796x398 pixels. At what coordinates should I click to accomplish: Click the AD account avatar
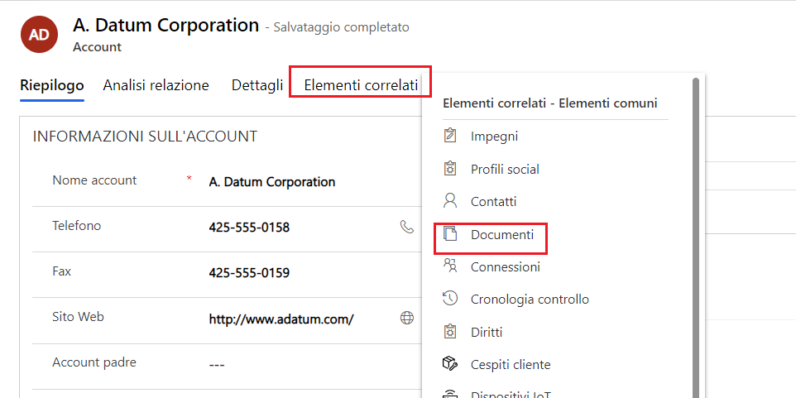pos(38,34)
